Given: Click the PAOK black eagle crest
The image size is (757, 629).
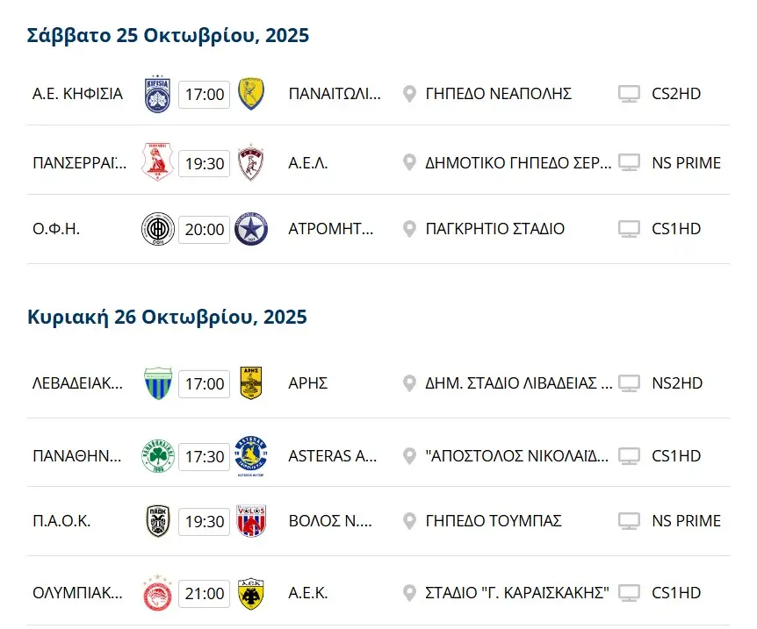Looking at the screenshot, I should [x=158, y=521].
